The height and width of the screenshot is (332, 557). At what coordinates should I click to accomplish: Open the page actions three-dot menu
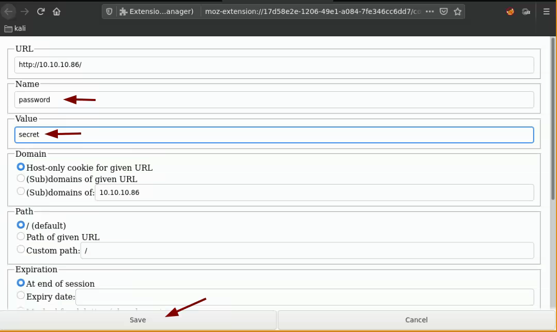(430, 12)
